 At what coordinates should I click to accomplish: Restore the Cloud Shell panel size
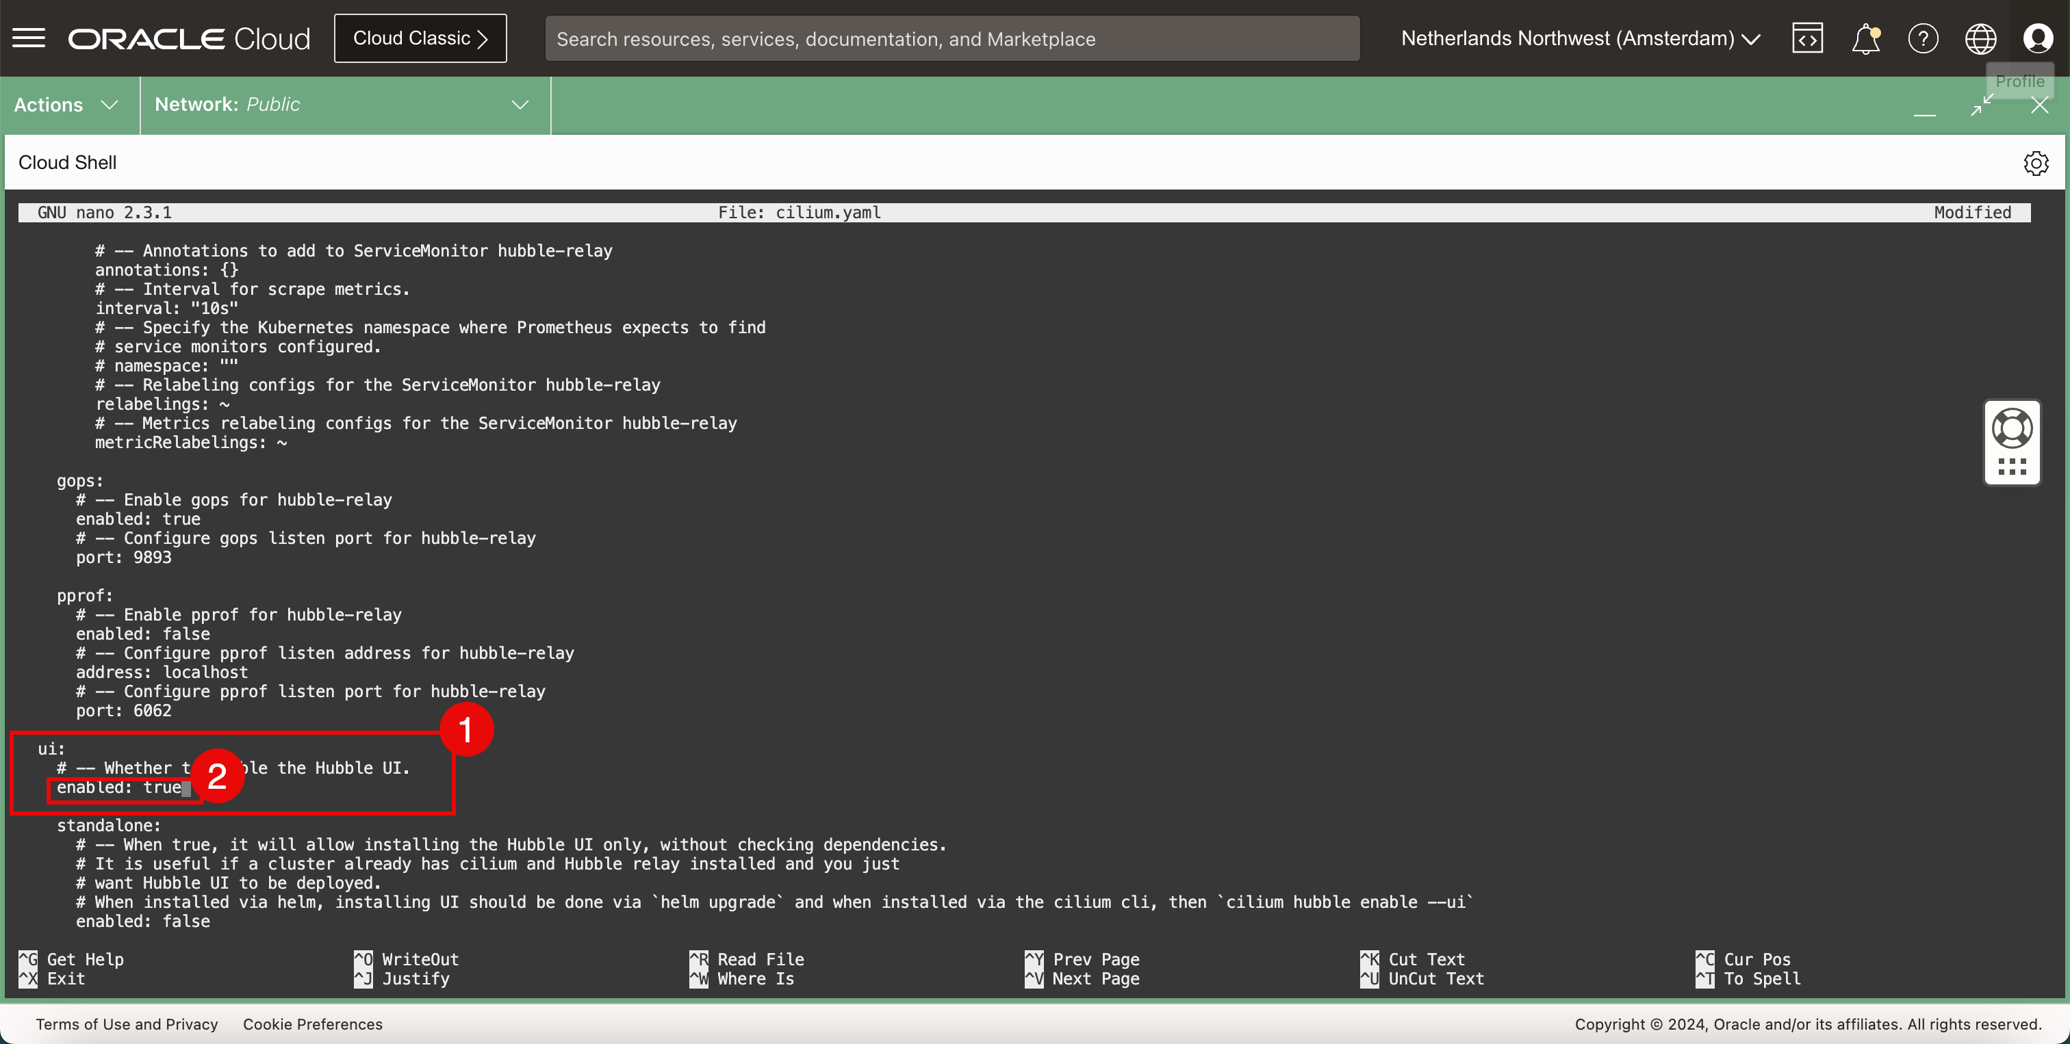[1982, 105]
